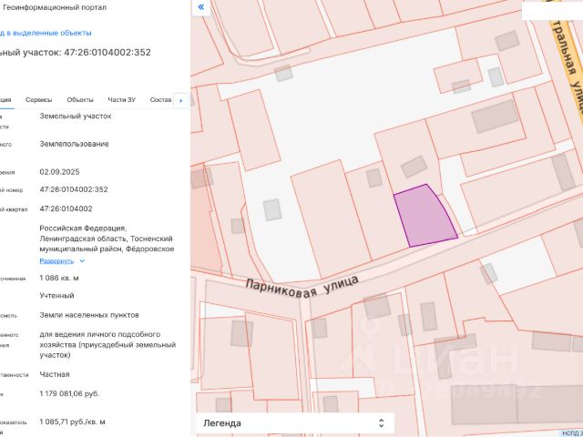This screenshot has width=583, height=437.
Task: Click the parcel title heading with number 352
Action: coord(76,52)
